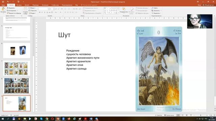The height and width of the screenshot is (121, 216).
Task: Open the Макет layout dropdown
Action: pyautogui.click(x=32, y=8)
